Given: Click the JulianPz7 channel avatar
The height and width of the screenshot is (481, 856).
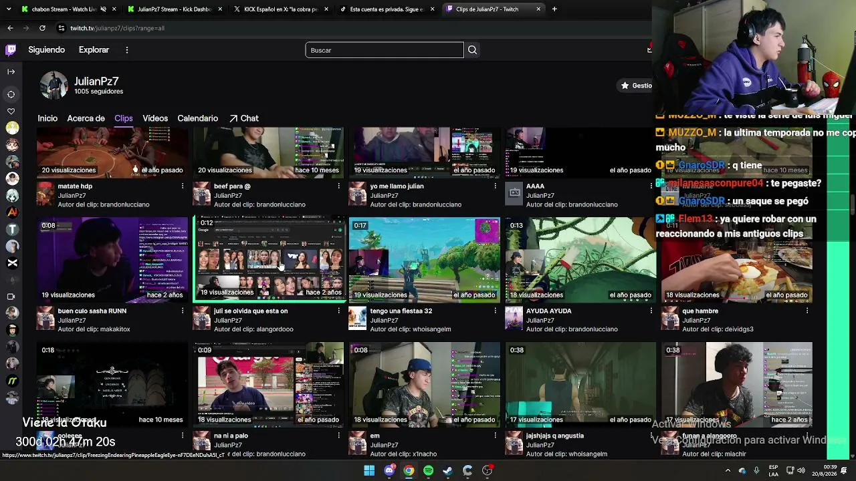Looking at the screenshot, I should pyautogui.click(x=53, y=86).
